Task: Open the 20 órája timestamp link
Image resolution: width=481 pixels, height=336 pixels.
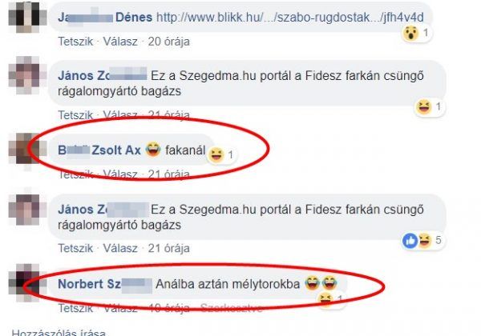Action: tap(168, 42)
